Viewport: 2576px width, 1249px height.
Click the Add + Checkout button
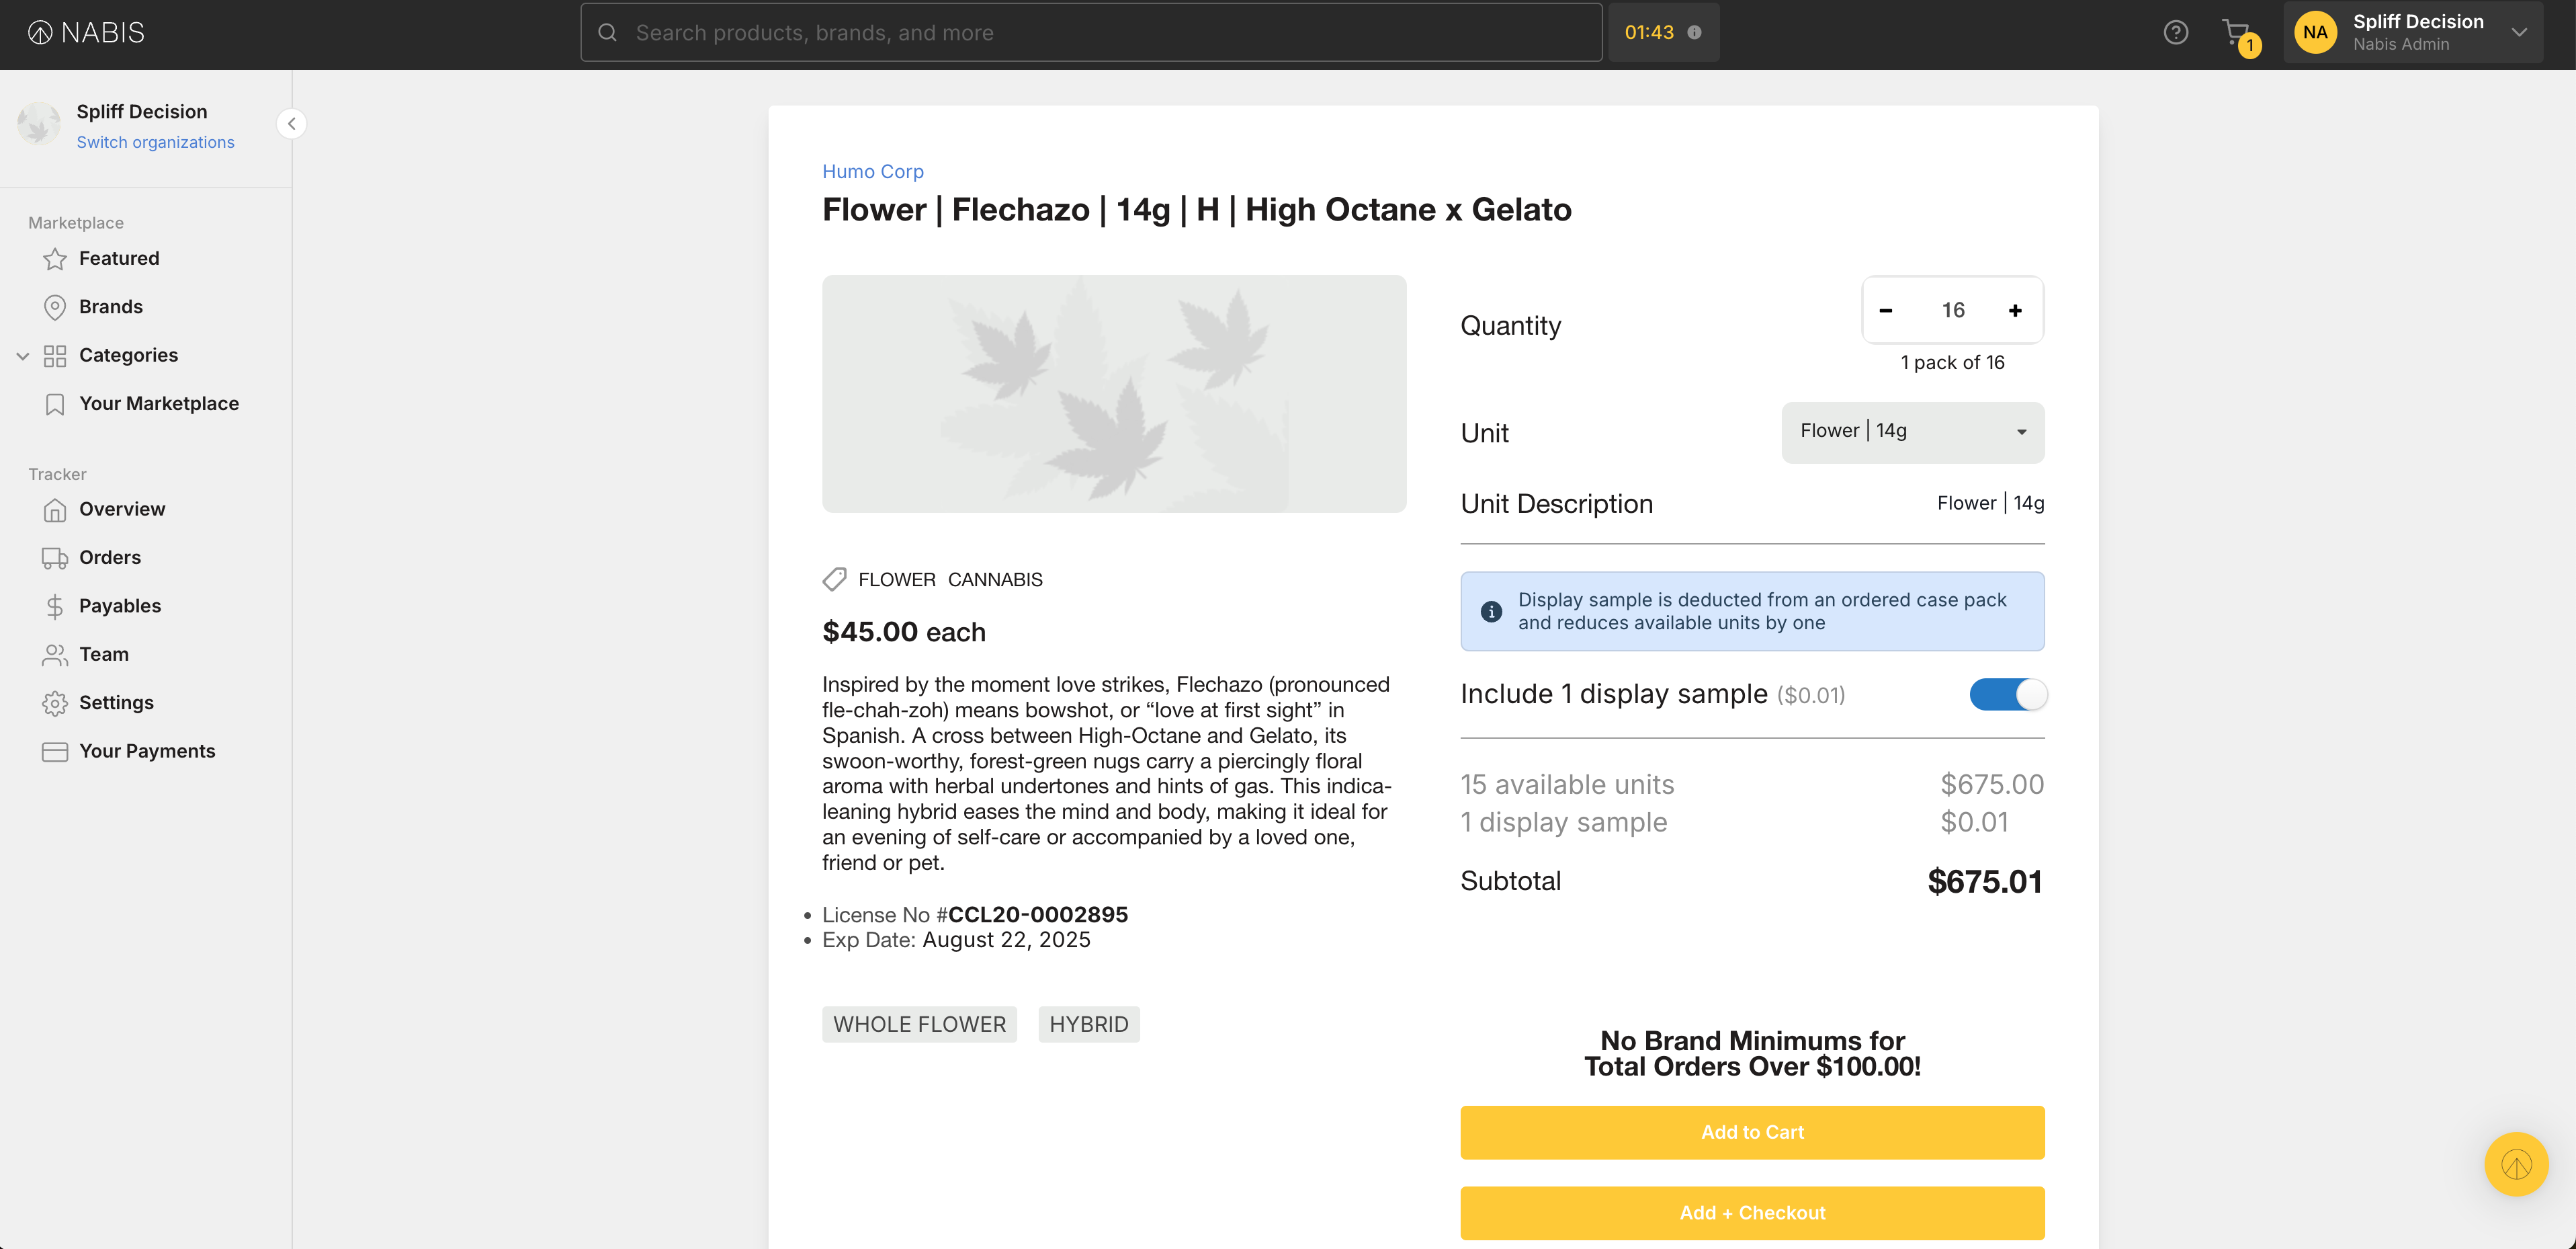click(1752, 1212)
